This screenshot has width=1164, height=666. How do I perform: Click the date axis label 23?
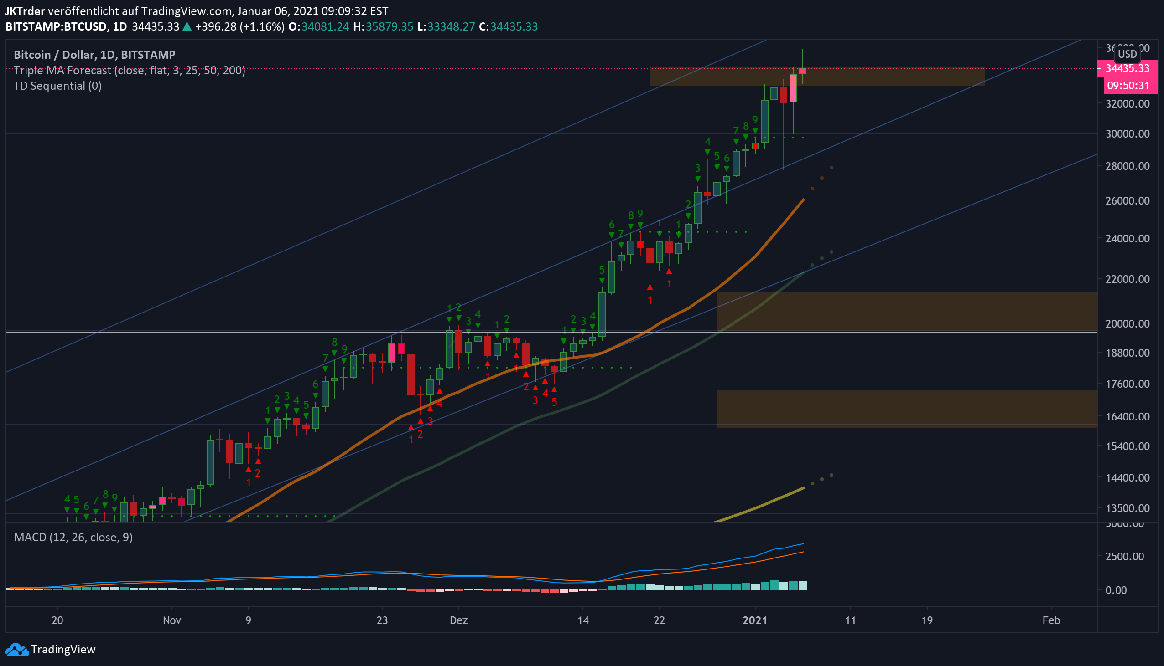click(382, 620)
